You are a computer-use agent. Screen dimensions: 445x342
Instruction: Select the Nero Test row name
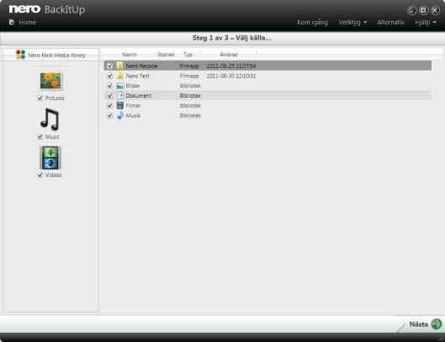coord(137,76)
